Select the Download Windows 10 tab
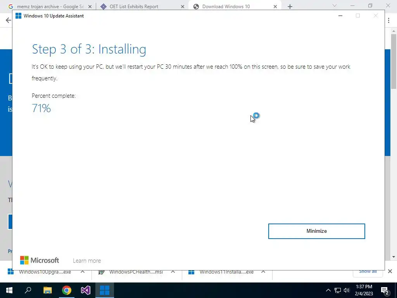Viewport: 397px width, 298px height. click(226, 7)
